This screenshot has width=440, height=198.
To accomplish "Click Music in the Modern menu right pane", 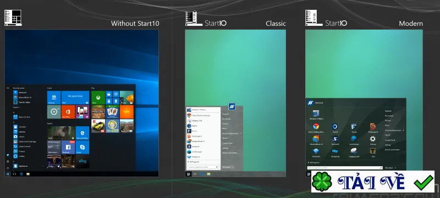I will coord(387,125).
